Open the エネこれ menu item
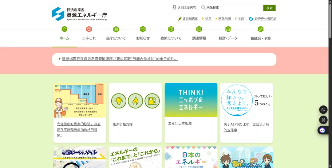This screenshot has width=332, height=168. click(x=89, y=38)
